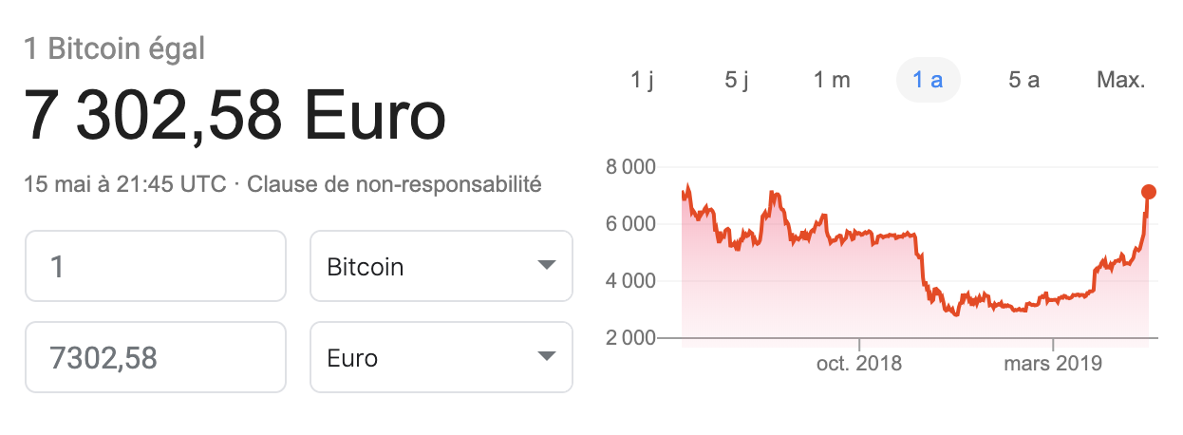Click the large 7 302,58 Euro result
This screenshot has width=1183, height=435.
[235, 115]
